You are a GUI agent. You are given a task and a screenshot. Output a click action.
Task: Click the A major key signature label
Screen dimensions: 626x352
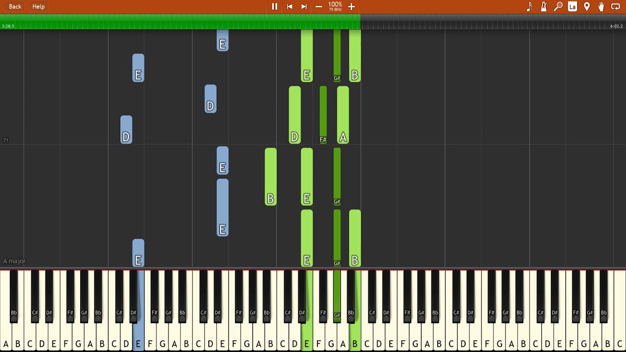tap(14, 261)
